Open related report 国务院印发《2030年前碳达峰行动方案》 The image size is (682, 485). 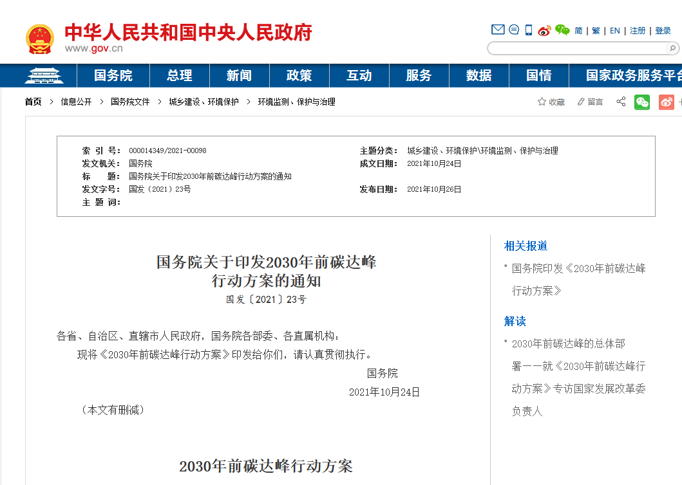point(578,279)
